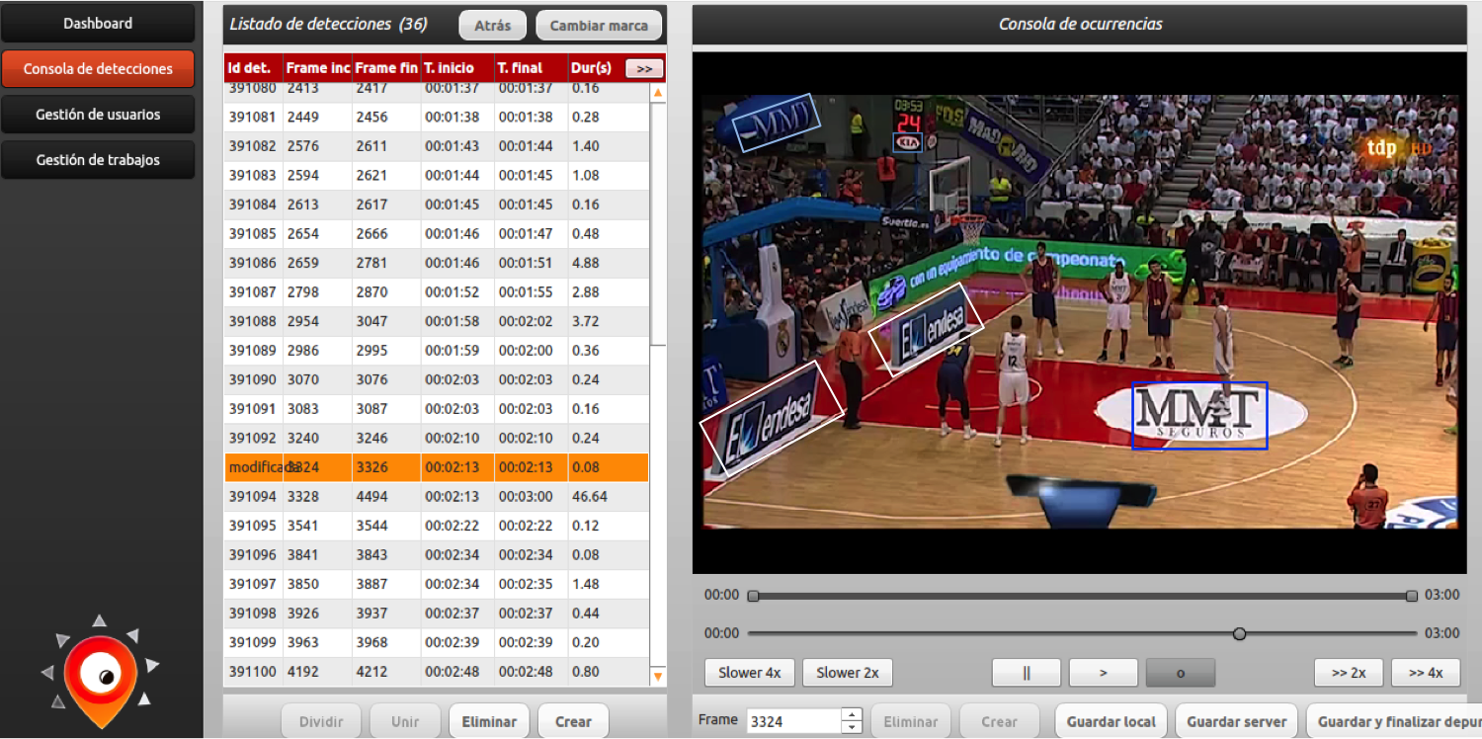Click the Atrás button
This screenshot has width=1482, height=739.
493,26
